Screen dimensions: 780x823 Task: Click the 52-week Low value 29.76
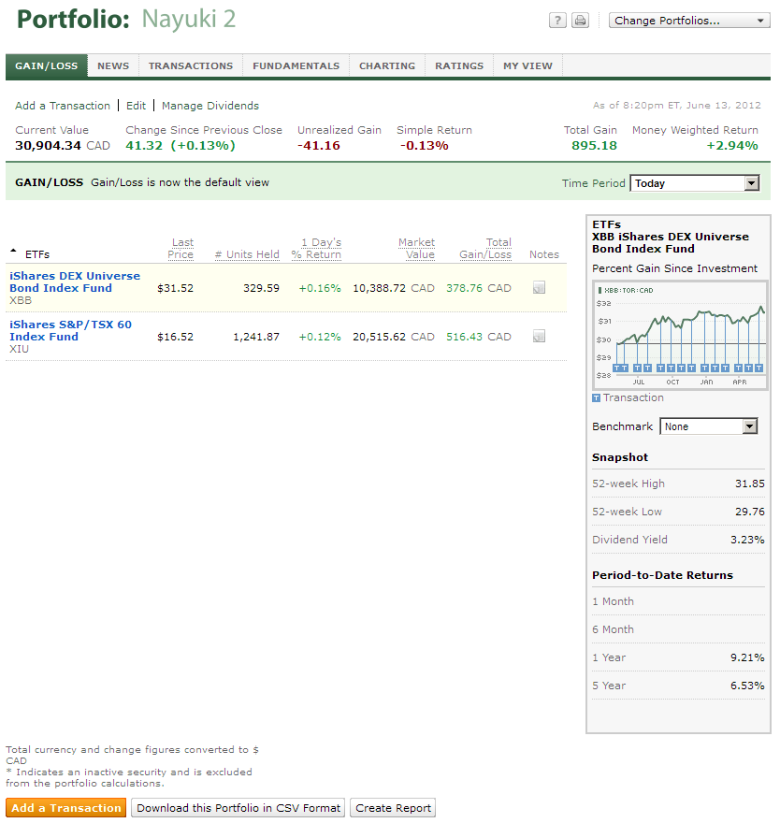click(749, 512)
